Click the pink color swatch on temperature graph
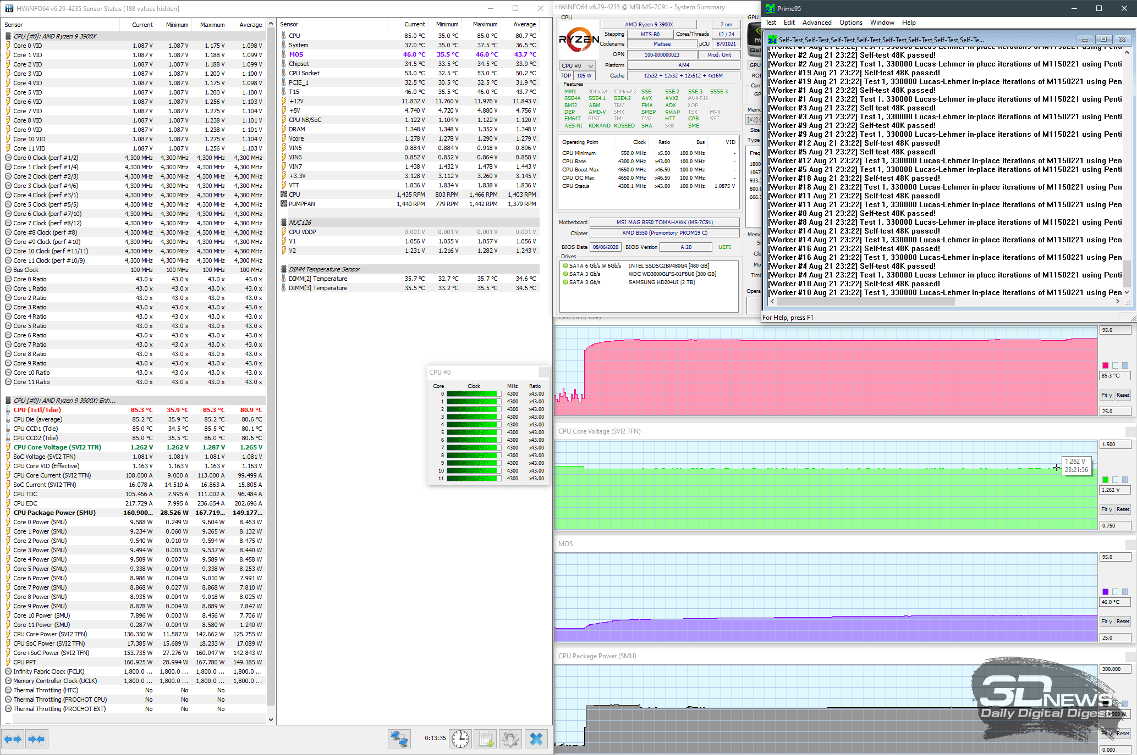The width and height of the screenshot is (1137, 755). [x=1106, y=365]
